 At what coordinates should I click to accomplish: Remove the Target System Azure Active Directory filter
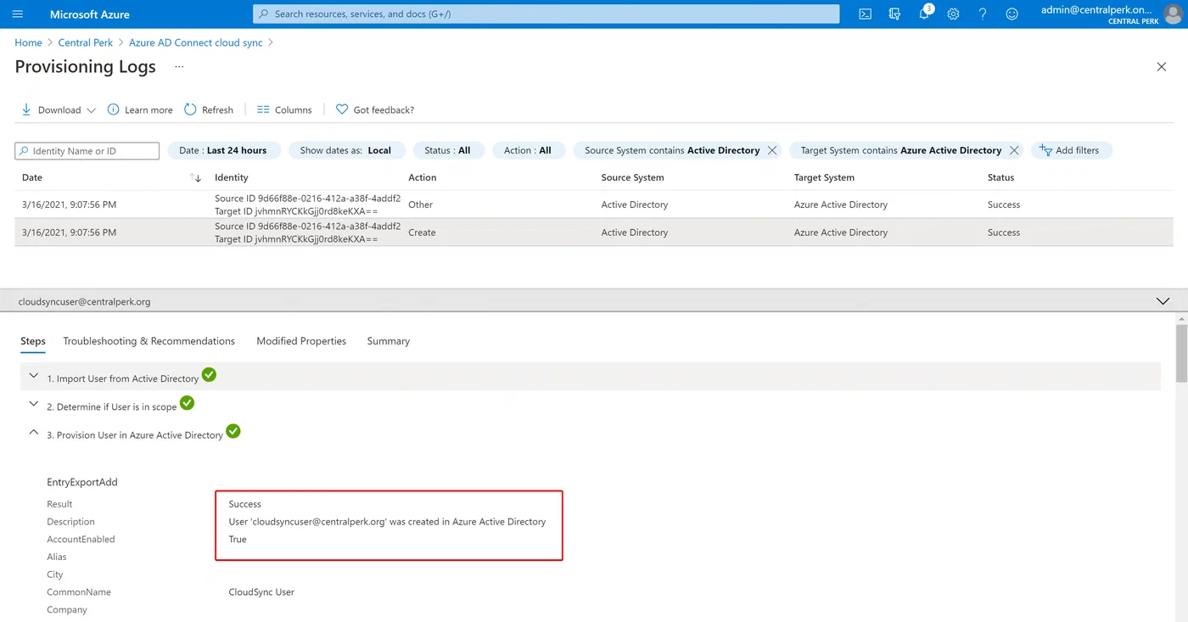pyautogui.click(x=1014, y=150)
